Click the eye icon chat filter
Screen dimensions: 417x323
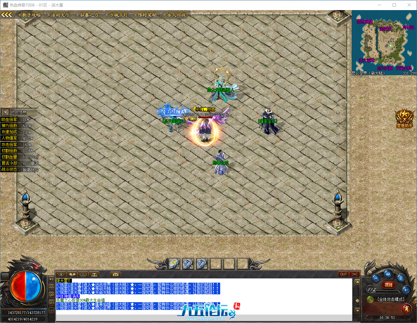click(x=61, y=274)
